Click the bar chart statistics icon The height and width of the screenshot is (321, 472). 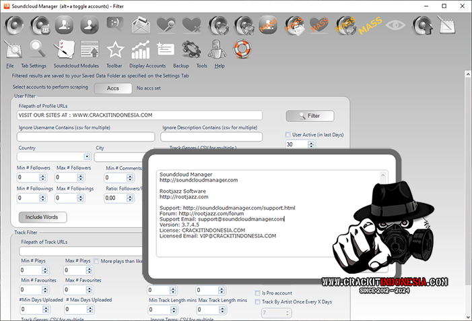pos(140,49)
